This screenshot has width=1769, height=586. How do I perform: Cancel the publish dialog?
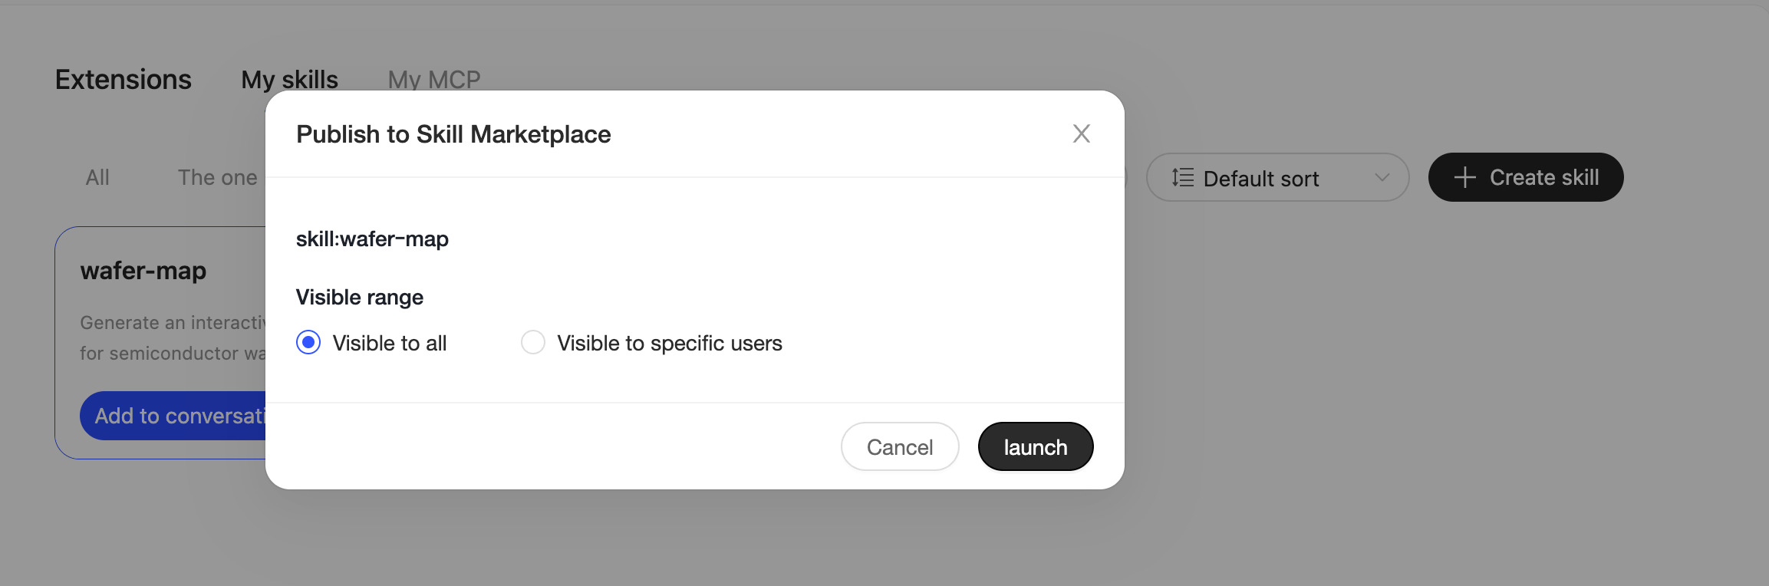click(900, 446)
